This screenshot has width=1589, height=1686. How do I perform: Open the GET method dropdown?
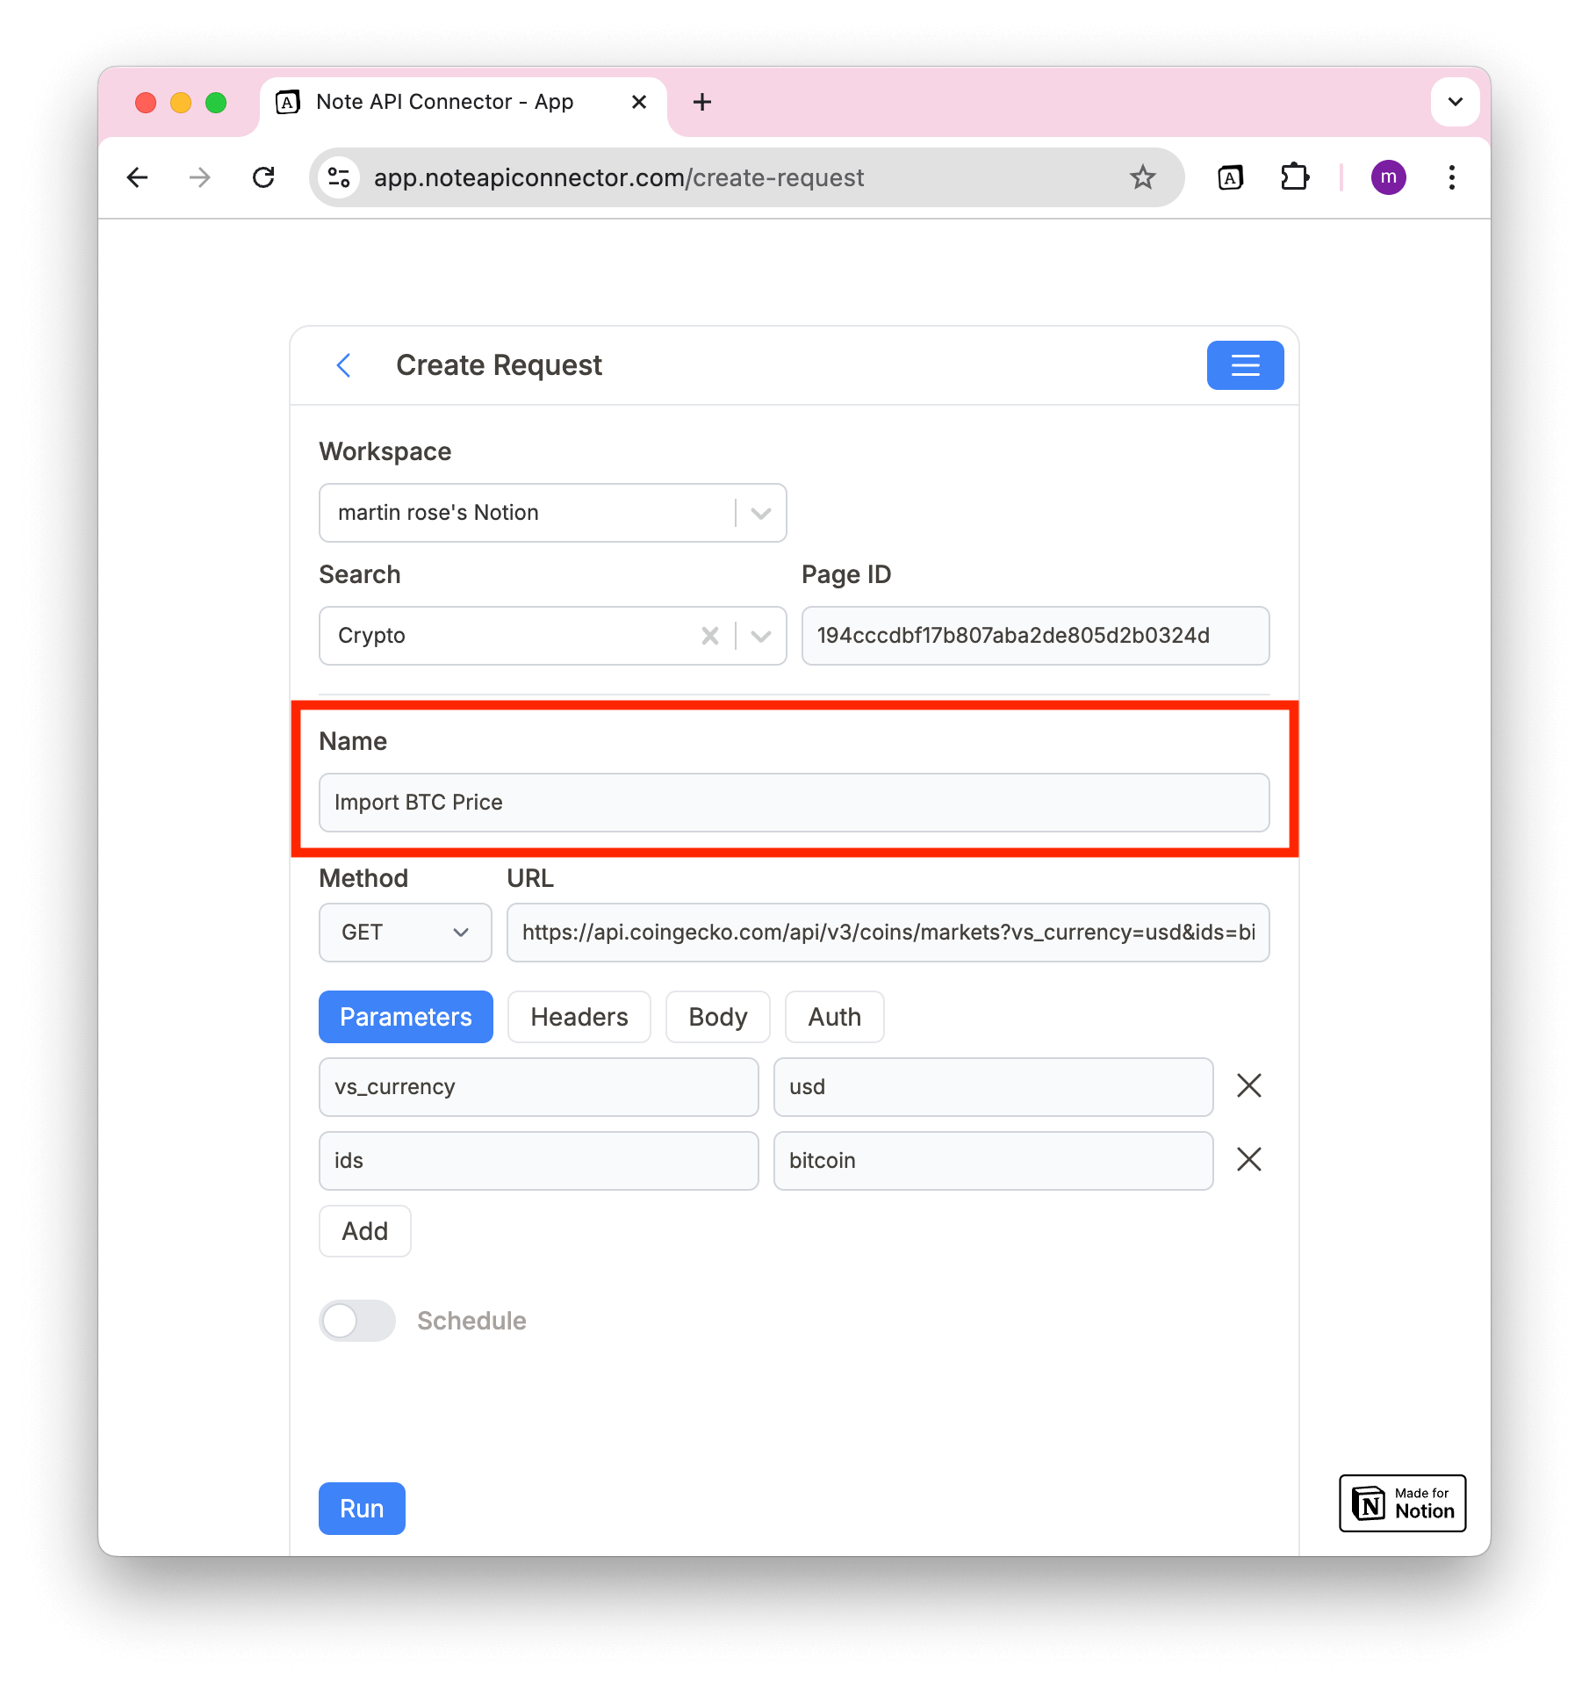tap(405, 933)
